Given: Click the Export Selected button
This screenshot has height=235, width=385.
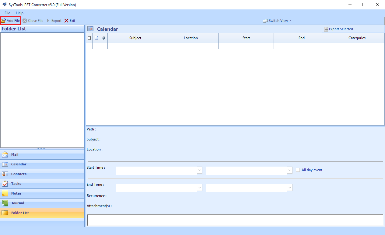Looking at the screenshot, I should (339, 29).
